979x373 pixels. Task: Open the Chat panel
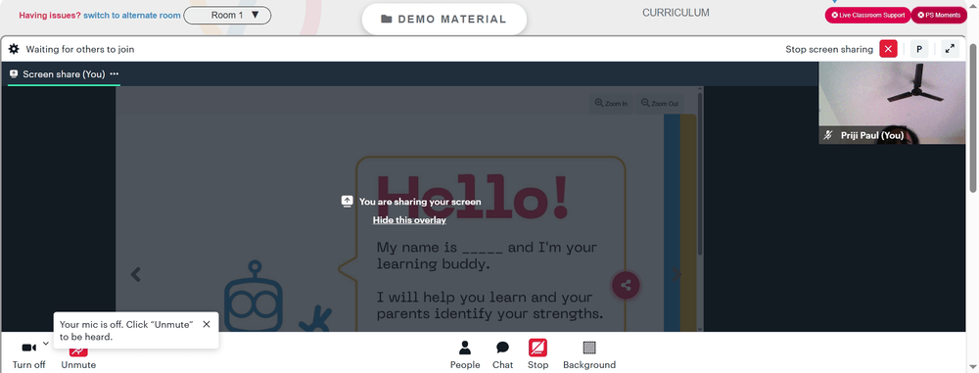click(x=502, y=354)
